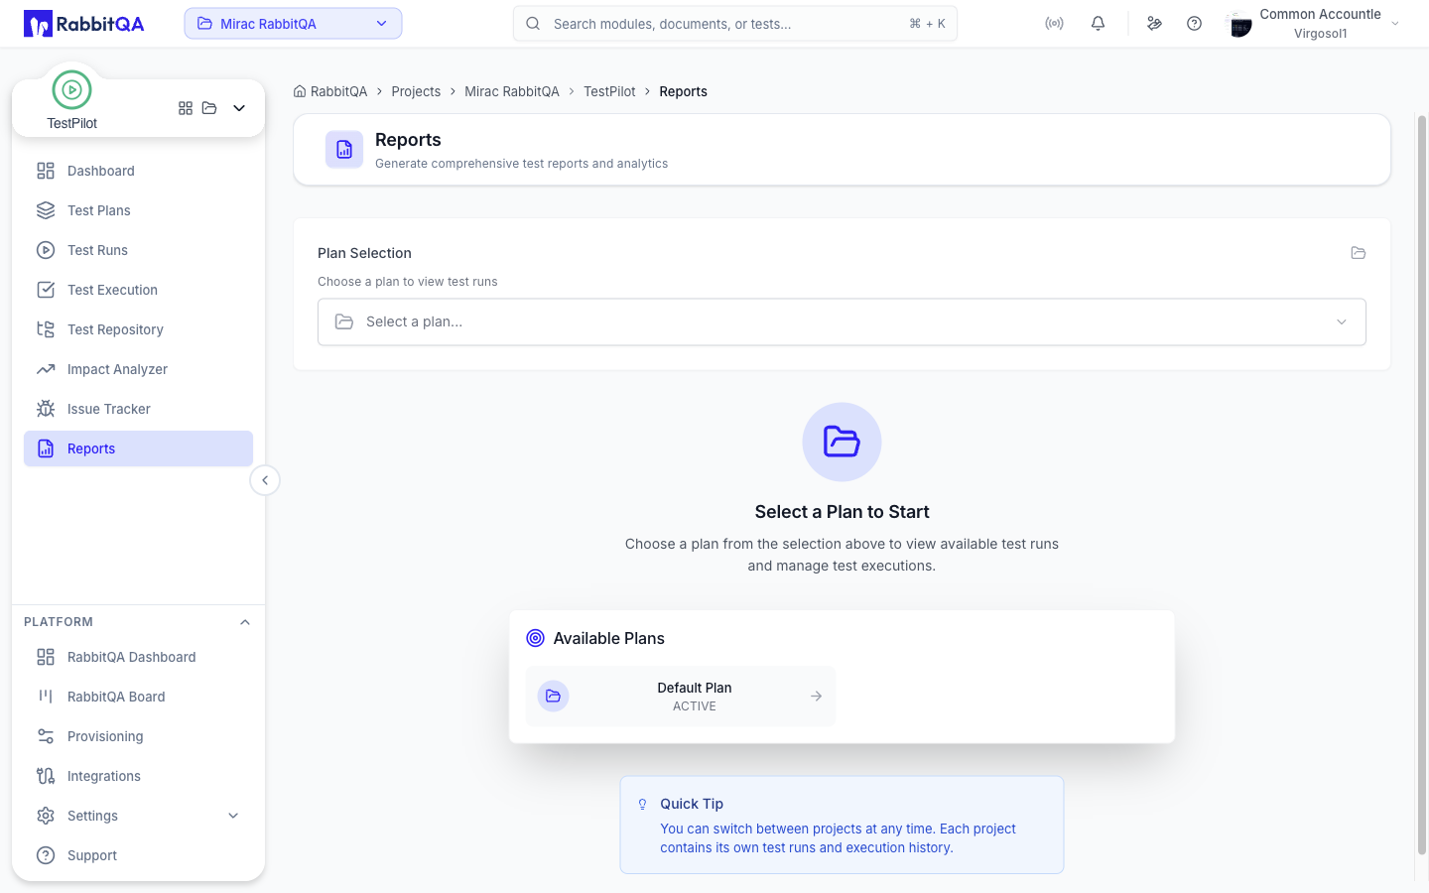Collapse the PLATFORM section
Screen dimensions: 1429x893
(x=245, y=622)
